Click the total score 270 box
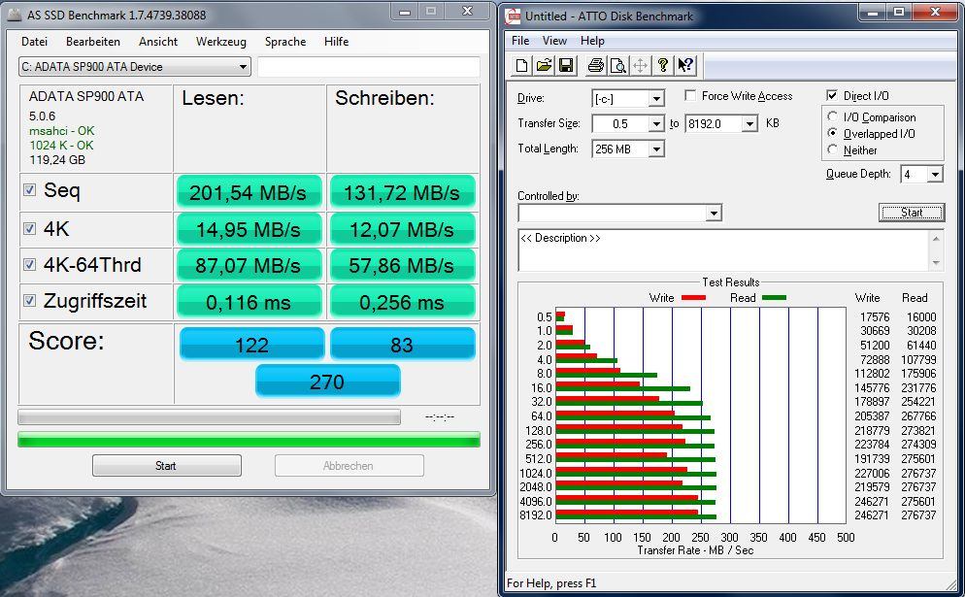The image size is (965, 597). point(327,381)
